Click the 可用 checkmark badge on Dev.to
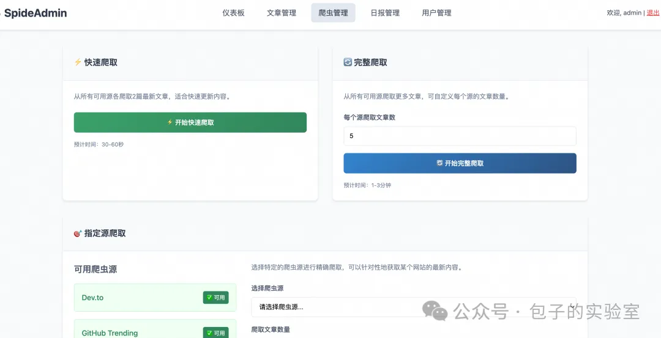Image resolution: width=661 pixels, height=338 pixels. pyautogui.click(x=215, y=298)
